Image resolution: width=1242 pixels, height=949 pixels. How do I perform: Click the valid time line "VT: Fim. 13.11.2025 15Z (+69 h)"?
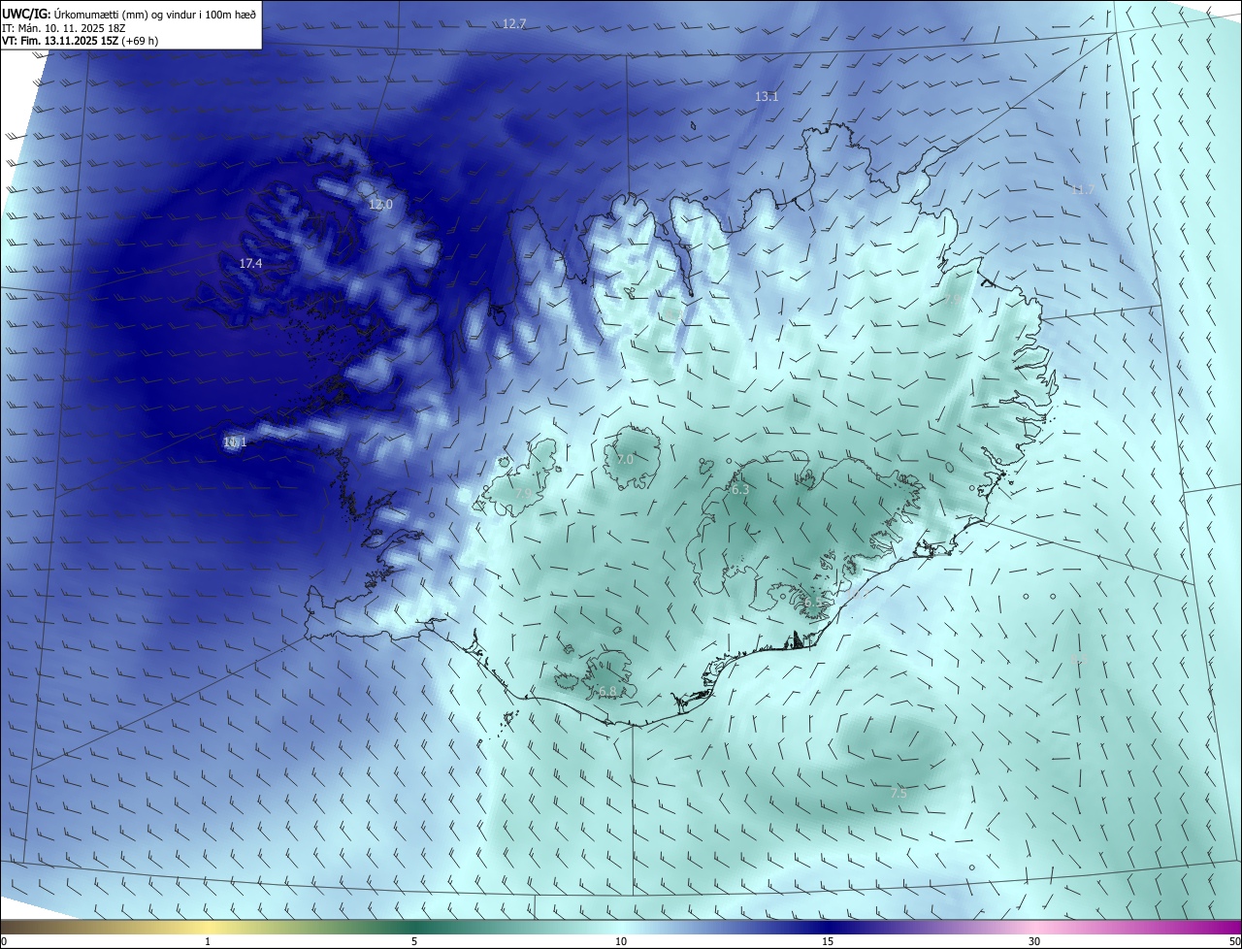81,41
